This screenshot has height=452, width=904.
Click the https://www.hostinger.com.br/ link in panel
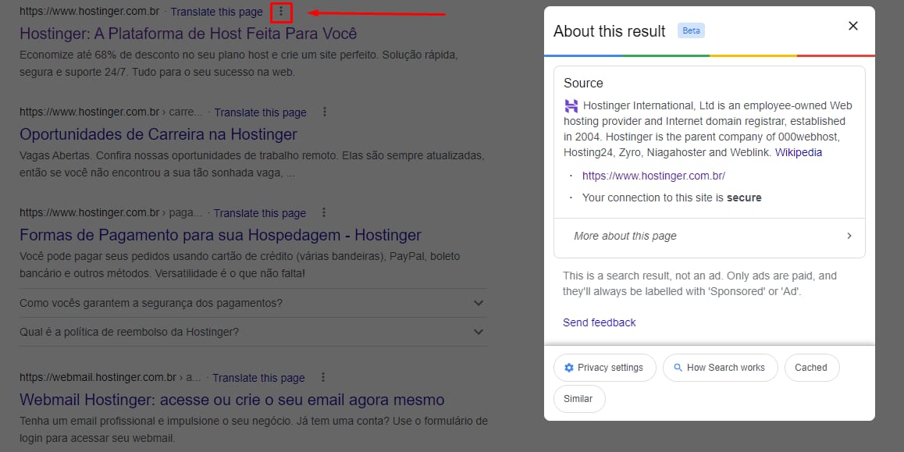(x=653, y=176)
